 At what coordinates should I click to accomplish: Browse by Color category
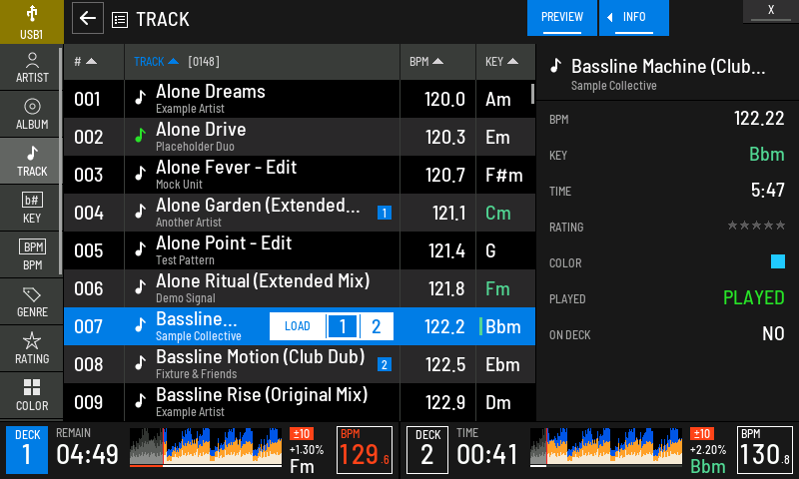tap(32, 395)
